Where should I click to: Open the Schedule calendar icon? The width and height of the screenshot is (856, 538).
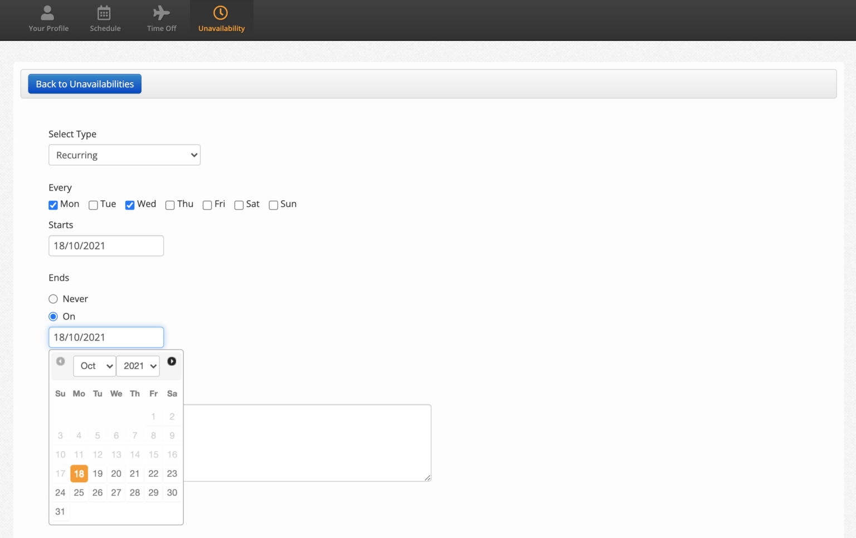(x=104, y=12)
